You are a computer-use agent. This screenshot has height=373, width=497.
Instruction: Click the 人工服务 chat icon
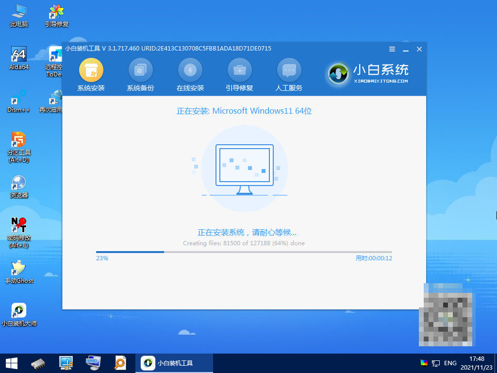point(289,71)
